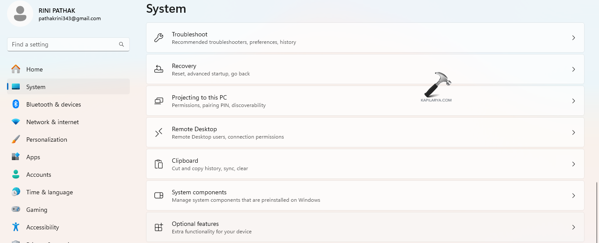Go to Personalization settings
Image resolution: width=599 pixels, height=243 pixels.
pyautogui.click(x=46, y=139)
